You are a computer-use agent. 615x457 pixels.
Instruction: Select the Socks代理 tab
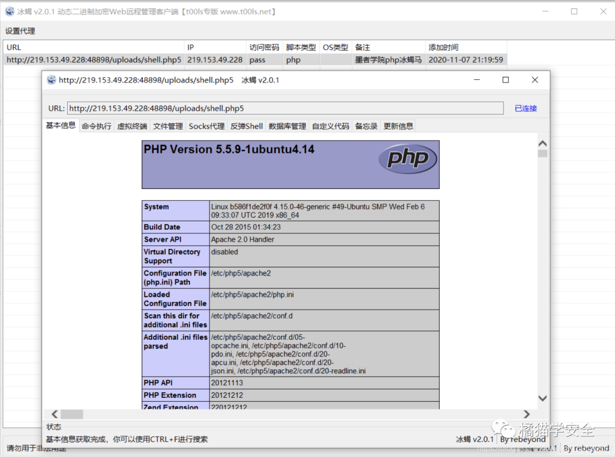pyautogui.click(x=207, y=126)
